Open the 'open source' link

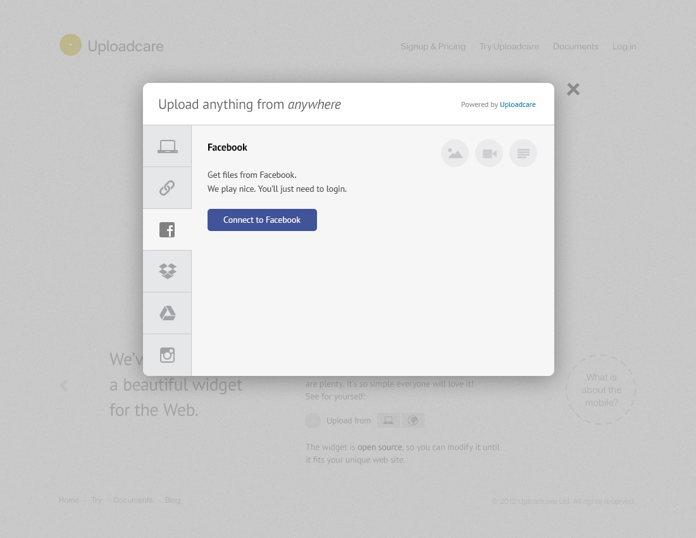380,447
